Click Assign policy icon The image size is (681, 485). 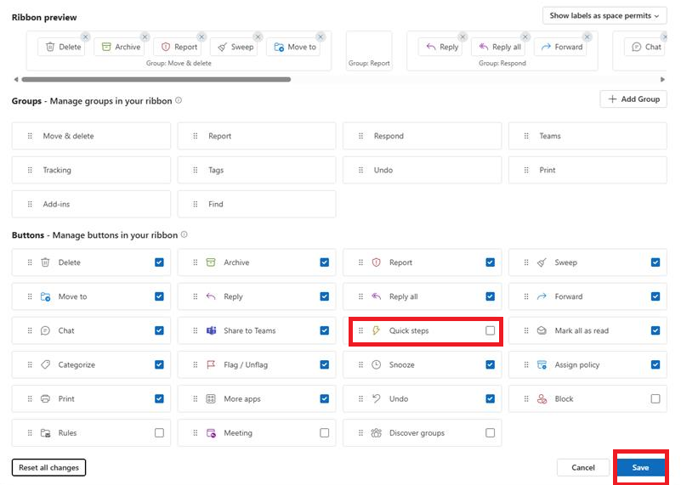[542, 365]
